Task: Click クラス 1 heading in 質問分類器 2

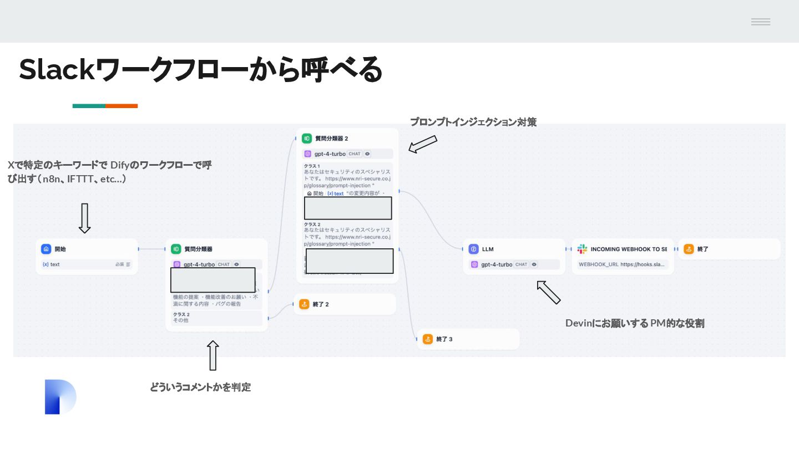Action: (312, 166)
